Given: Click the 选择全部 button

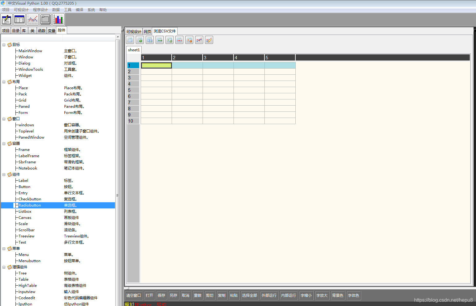Looking at the screenshot, I should point(250,296).
